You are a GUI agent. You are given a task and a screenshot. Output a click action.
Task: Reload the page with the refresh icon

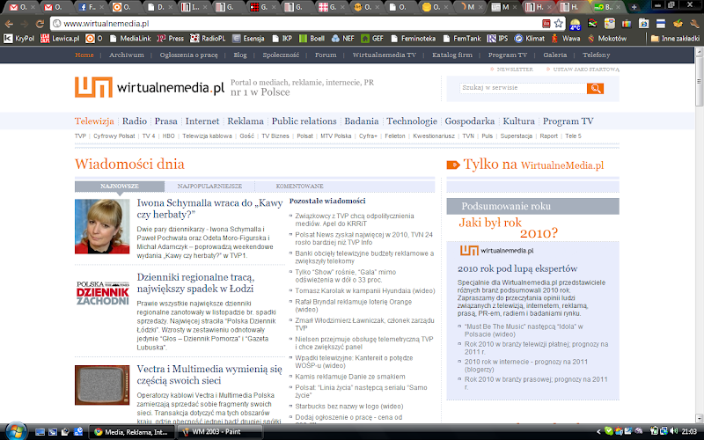[40, 24]
